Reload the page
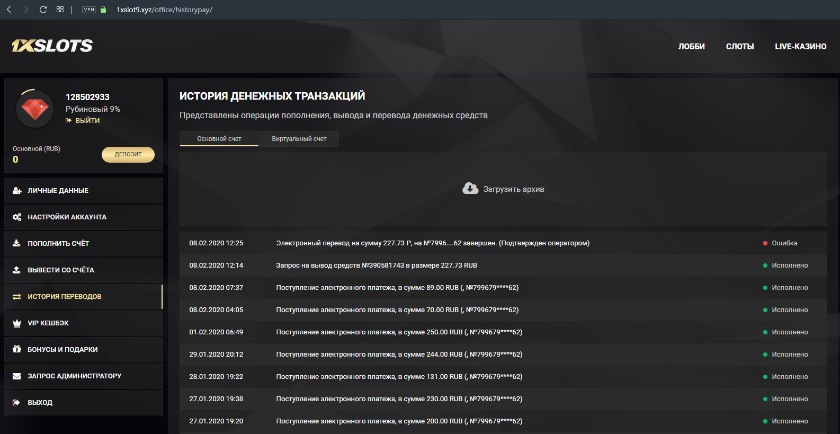The height and width of the screenshot is (434, 840). pyautogui.click(x=43, y=10)
